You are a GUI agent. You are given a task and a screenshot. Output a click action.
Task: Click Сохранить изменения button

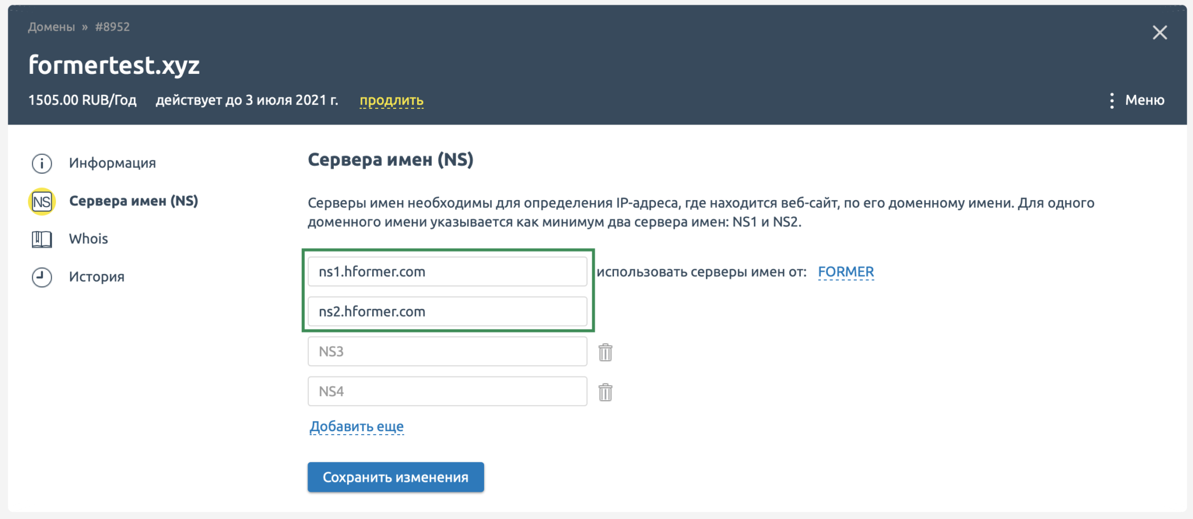pyautogui.click(x=396, y=477)
